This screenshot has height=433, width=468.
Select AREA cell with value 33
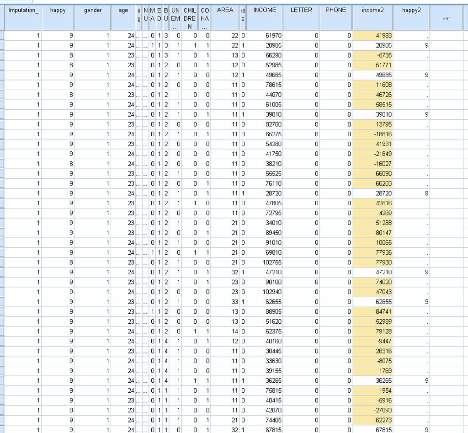(225, 302)
